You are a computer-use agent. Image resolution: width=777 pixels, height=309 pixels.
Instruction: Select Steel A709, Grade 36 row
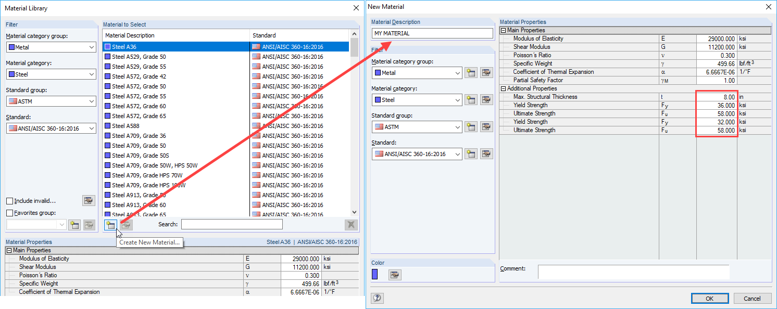tap(225, 136)
